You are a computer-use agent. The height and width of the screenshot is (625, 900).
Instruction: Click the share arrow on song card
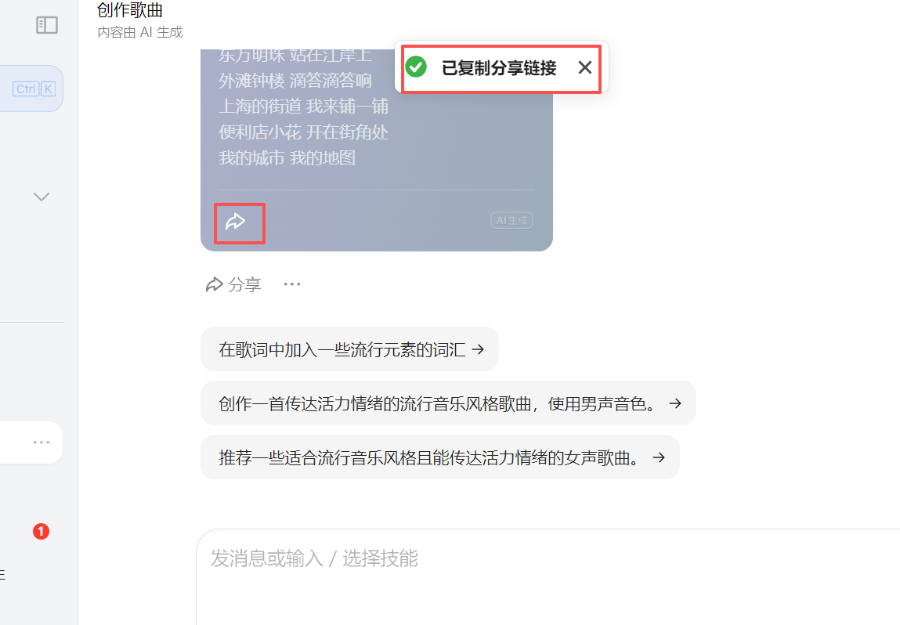tap(235, 222)
